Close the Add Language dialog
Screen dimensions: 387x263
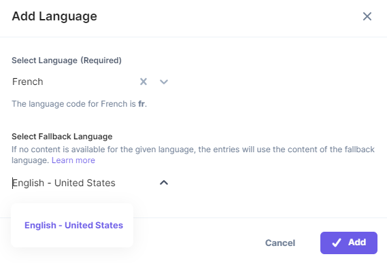click(x=367, y=16)
